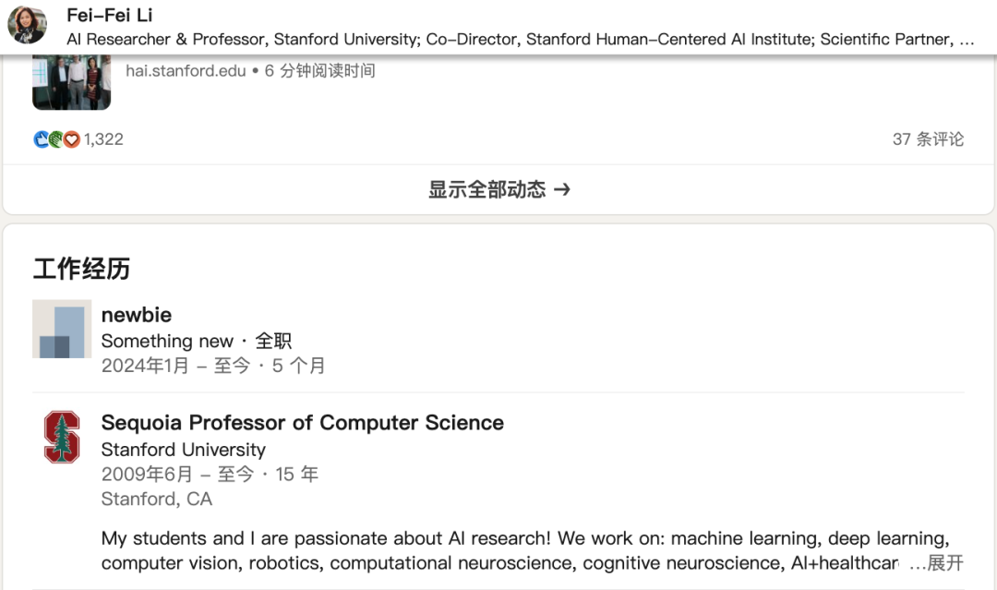This screenshot has height=590, width=997.
Task: Click the header headline about AI Researcher
Action: pos(520,40)
